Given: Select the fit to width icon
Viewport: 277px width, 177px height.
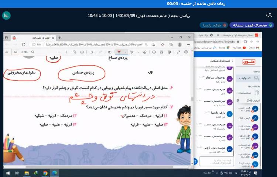Looking at the screenshot, I should coord(82,52).
